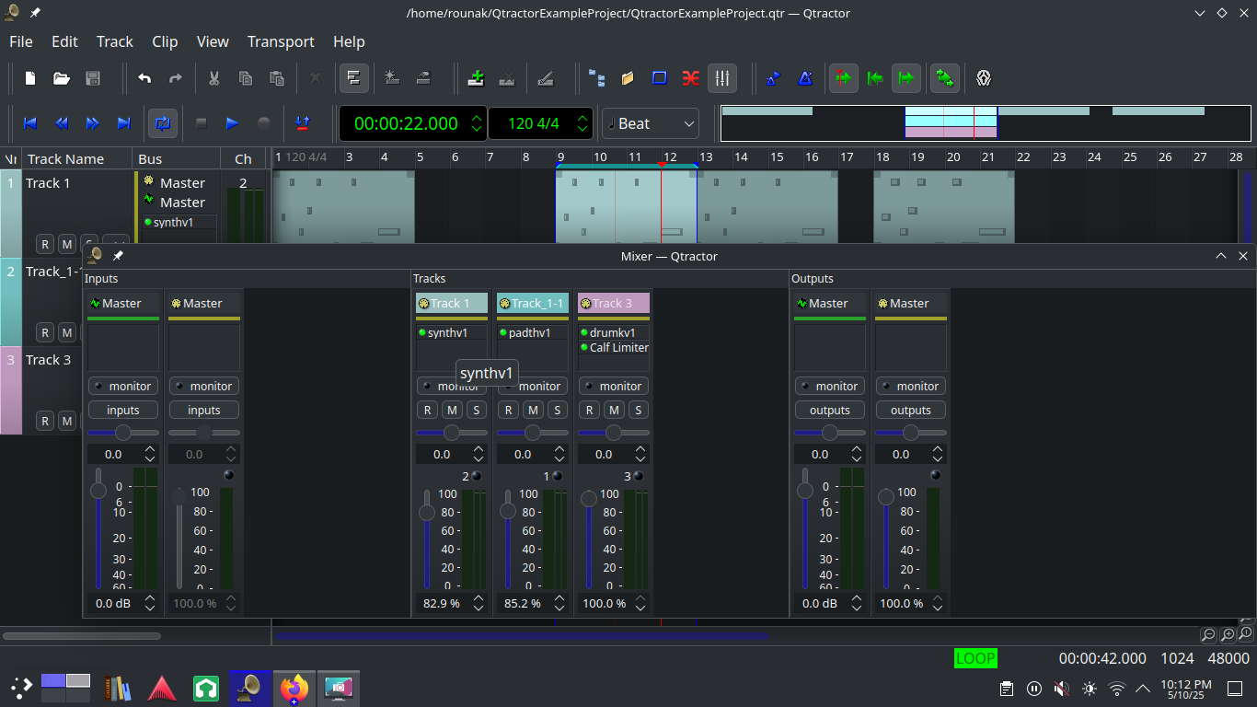
Task: Click the Add Track toolbar icon
Action: (476, 78)
